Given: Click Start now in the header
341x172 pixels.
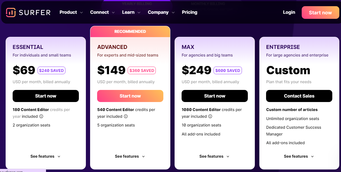Looking at the screenshot, I should (x=320, y=13).
